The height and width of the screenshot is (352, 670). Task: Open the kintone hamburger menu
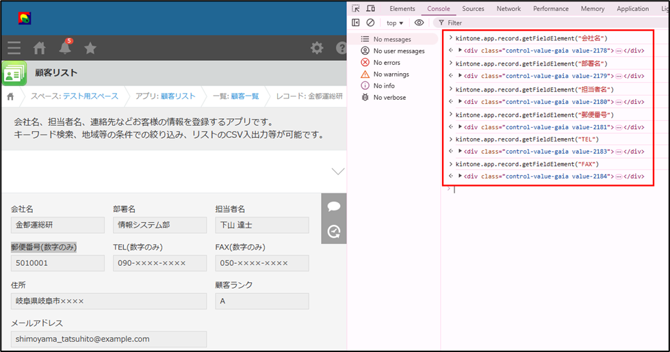pos(14,48)
